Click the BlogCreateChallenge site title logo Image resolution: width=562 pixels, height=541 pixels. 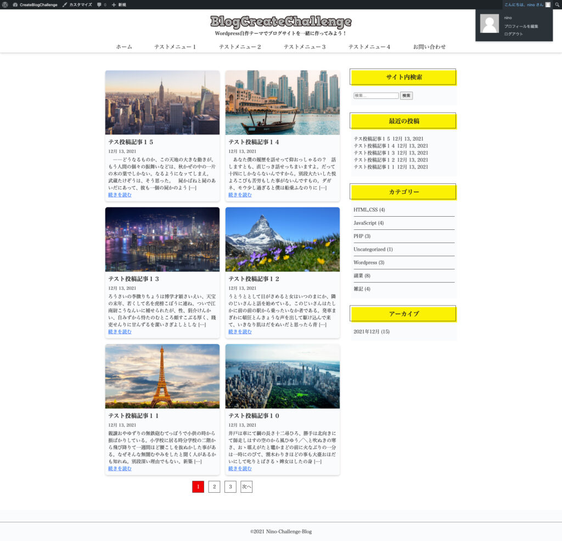click(x=281, y=21)
